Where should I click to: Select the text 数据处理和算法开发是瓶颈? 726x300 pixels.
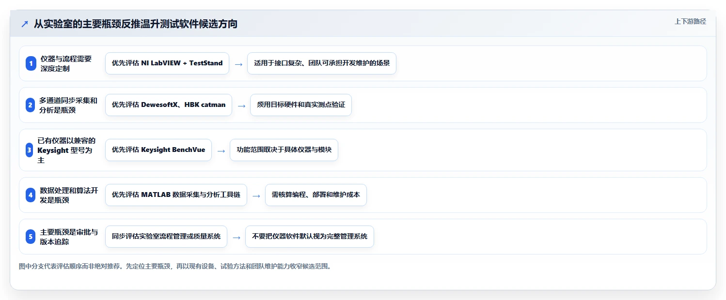pos(69,195)
